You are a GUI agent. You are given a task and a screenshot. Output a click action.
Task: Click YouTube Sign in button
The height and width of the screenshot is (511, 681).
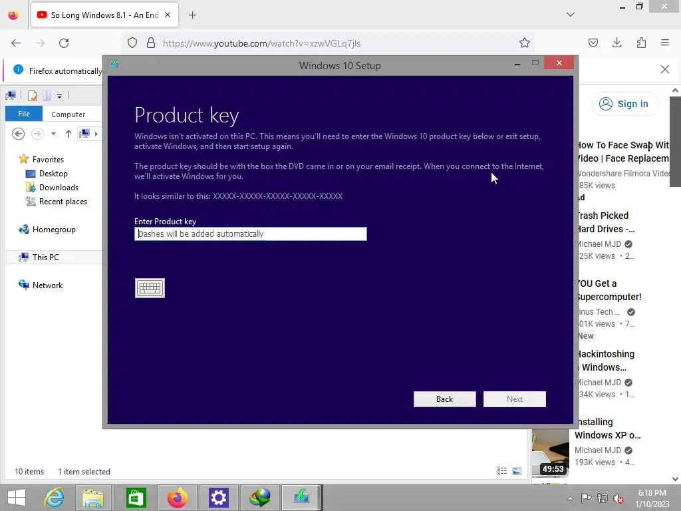pos(624,104)
